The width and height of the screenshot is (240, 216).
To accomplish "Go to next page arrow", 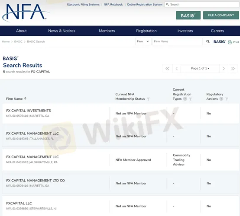I will (224, 68).
